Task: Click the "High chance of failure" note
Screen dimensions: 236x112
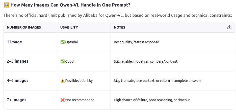Action: point(152,100)
